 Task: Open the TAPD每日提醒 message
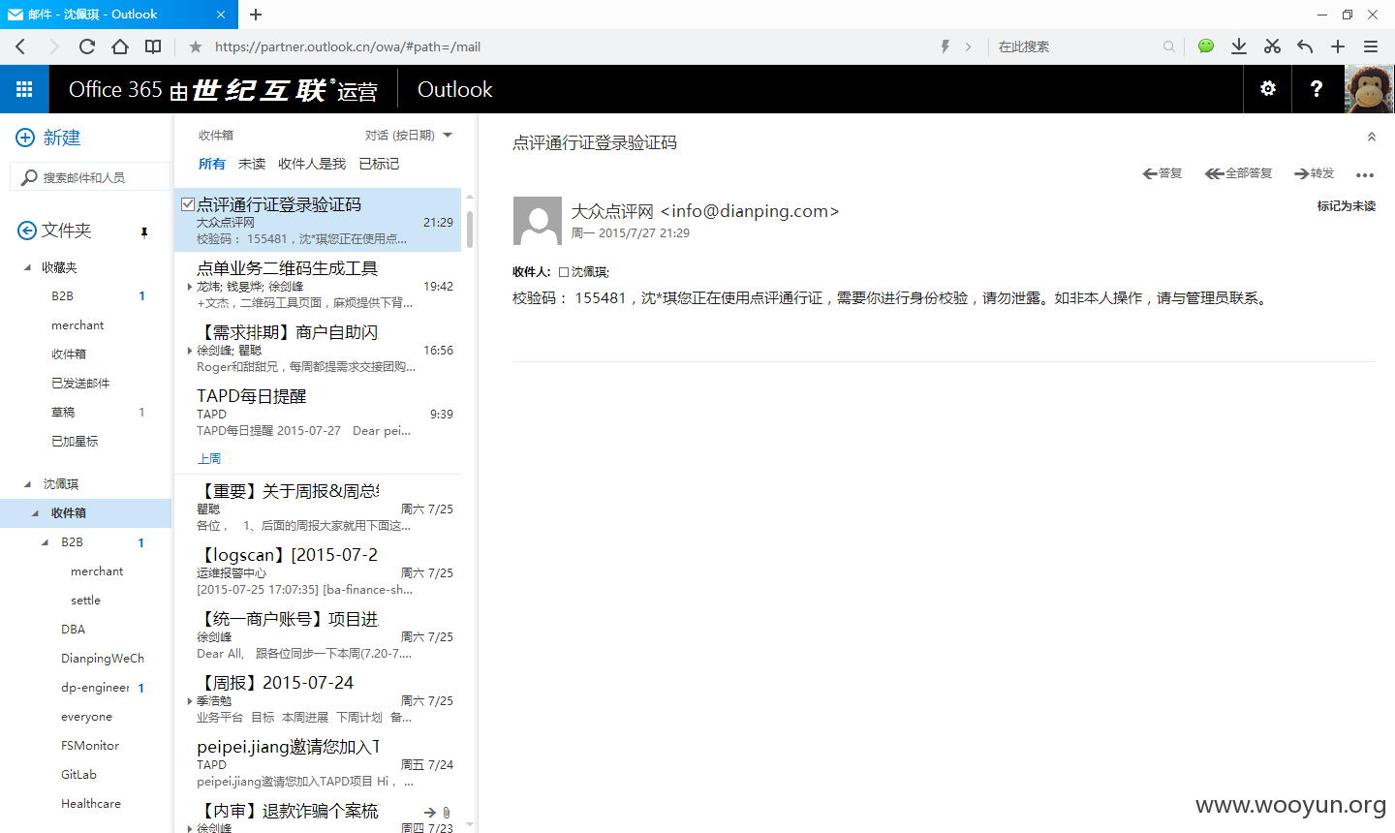click(318, 412)
